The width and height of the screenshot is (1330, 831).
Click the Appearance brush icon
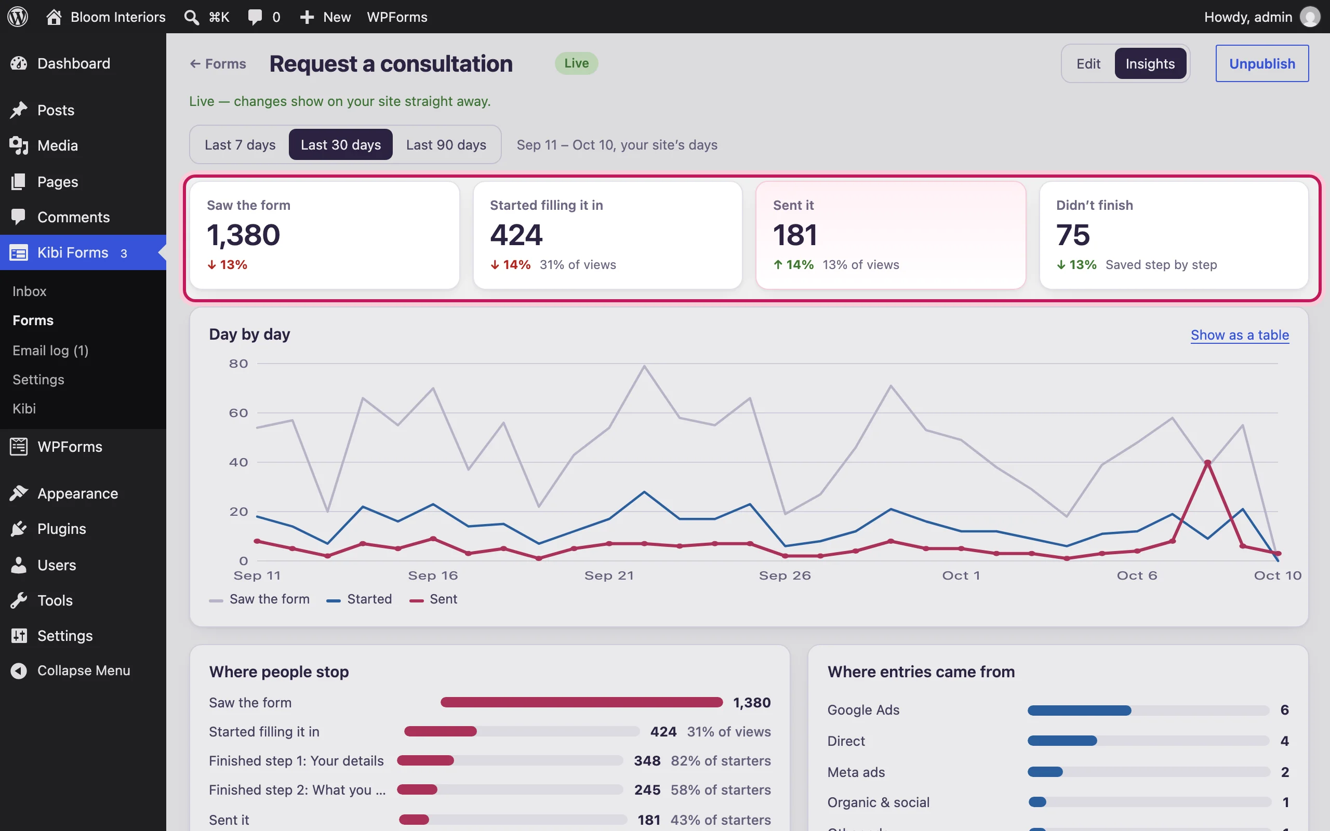(19, 493)
